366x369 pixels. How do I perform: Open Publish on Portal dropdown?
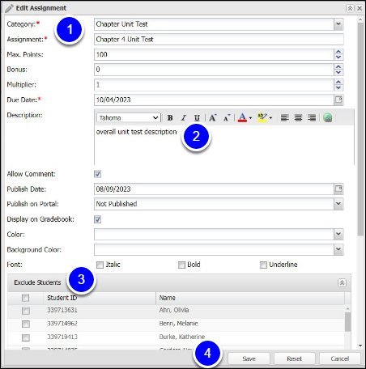click(338, 204)
